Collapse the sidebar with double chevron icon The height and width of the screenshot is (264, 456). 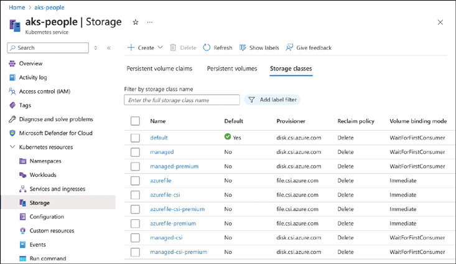(109, 48)
